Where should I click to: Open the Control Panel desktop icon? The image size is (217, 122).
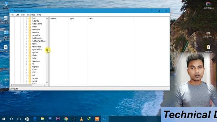[x=6, y=35]
